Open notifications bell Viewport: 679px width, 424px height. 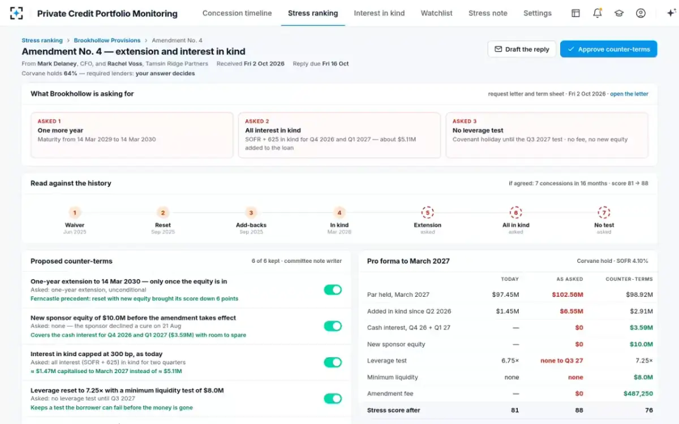coord(598,13)
